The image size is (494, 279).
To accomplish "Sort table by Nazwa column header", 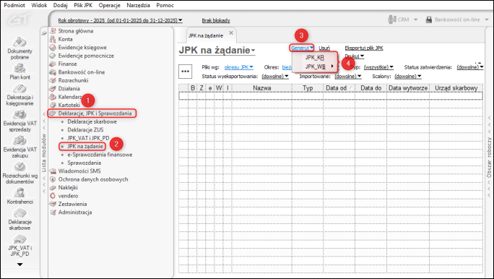I will tap(262, 88).
